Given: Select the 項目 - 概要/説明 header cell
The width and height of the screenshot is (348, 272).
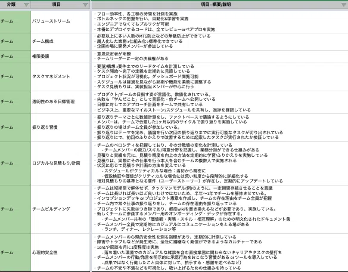Looking at the screenshot, I should pos(220,5).
